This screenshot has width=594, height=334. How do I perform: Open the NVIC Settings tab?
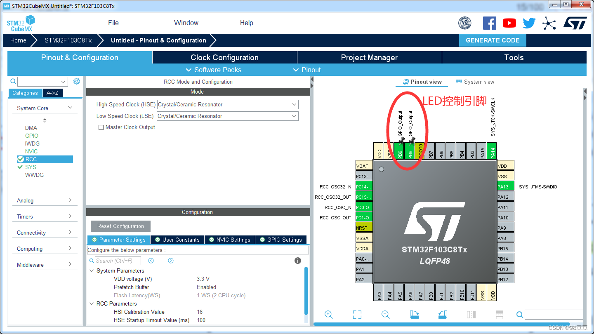pos(229,240)
